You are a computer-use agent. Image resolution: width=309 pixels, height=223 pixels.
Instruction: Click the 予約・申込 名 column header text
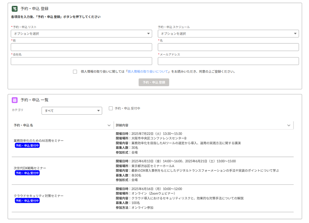pos(23,125)
